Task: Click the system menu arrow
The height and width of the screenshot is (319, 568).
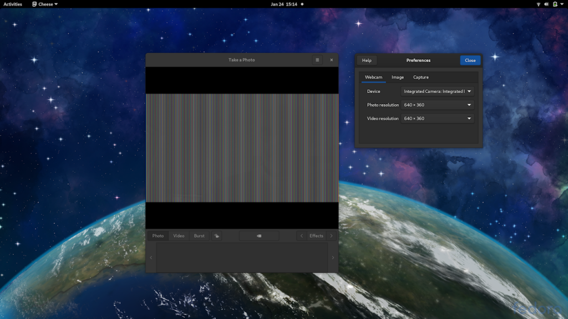Action: click(x=562, y=4)
